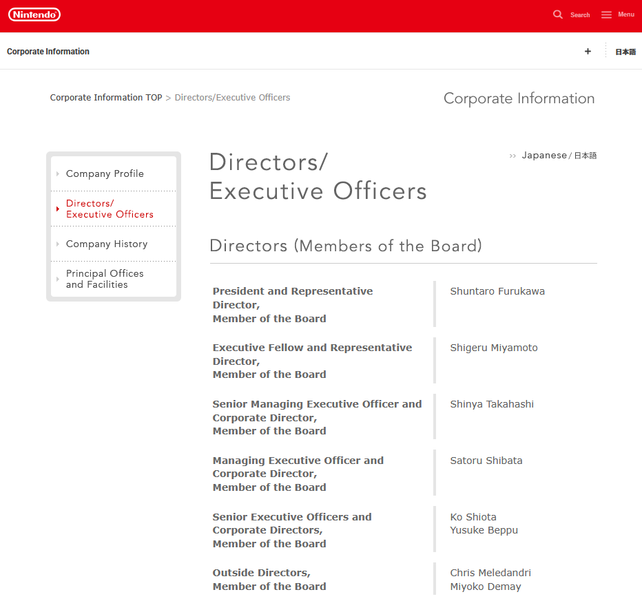Click the magnifying glass search icon

(x=558, y=14)
